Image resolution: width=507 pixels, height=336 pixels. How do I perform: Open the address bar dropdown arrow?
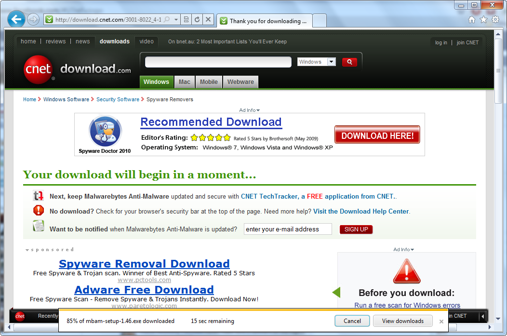point(176,19)
